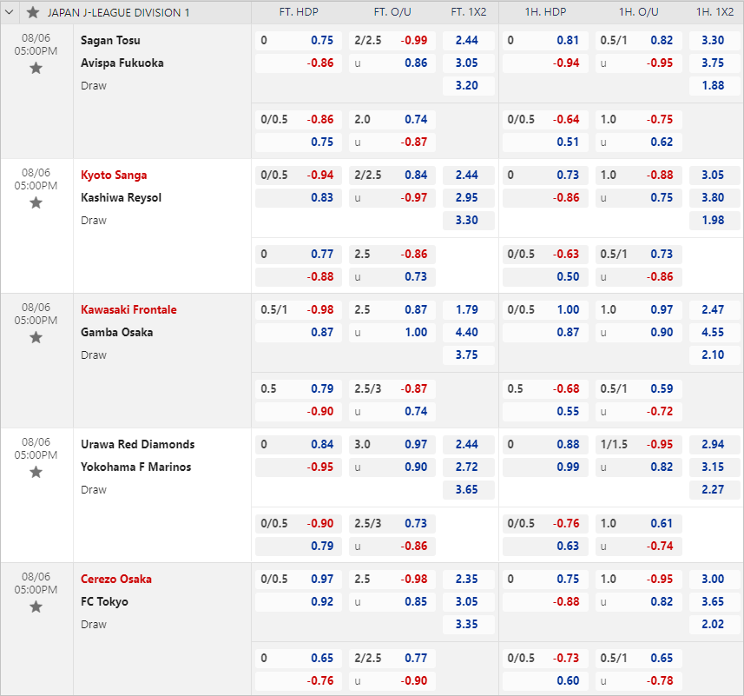This screenshot has height=696, width=744.
Task: Star the Urawa Red Diamonds vs Yokohama match
Action: pos(36,473)
